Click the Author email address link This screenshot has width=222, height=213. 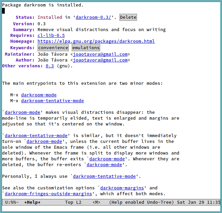(x=100, y=60)
